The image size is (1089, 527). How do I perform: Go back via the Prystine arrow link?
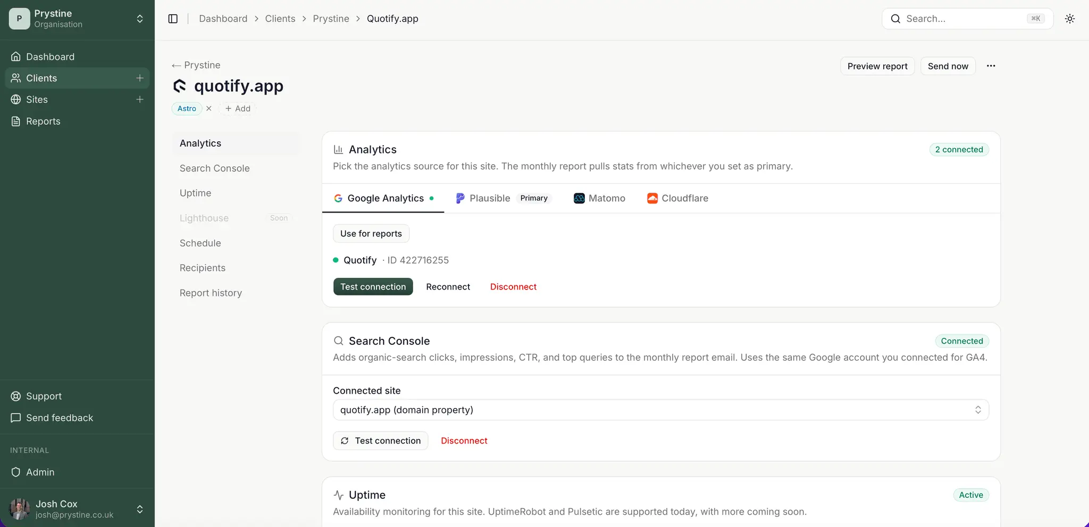coord(196,65)
